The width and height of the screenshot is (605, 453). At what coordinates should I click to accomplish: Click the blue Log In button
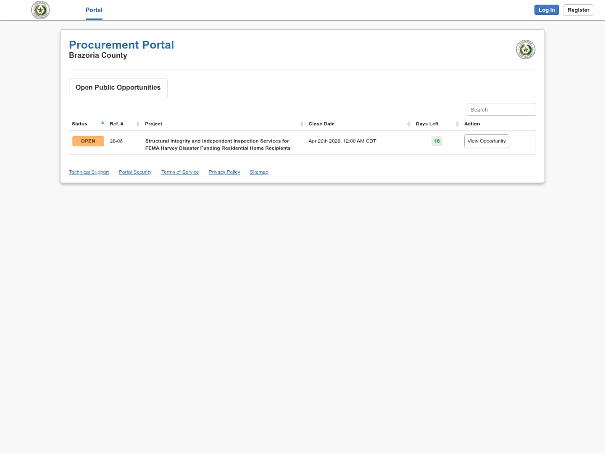(547, 10)
